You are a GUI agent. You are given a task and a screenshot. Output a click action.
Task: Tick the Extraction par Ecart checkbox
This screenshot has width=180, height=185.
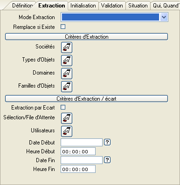pyautogui.click(x=63, y=107)
